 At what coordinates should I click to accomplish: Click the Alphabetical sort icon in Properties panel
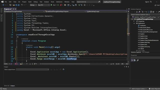(x=134, y=60)
